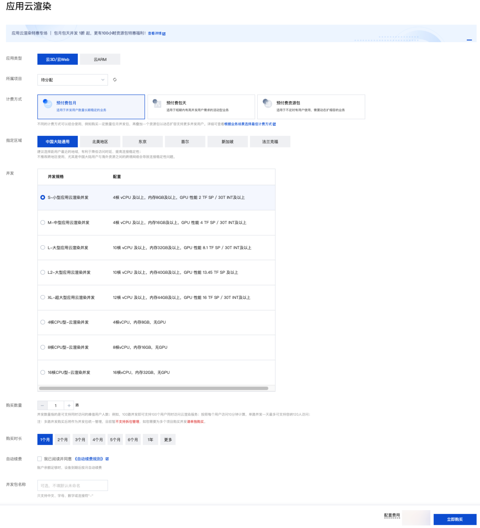Set purchase duration to 3个月
Image resolution: width=480 pixels, height=528 pixels.
pyautogui.click(x=80, y=439)
